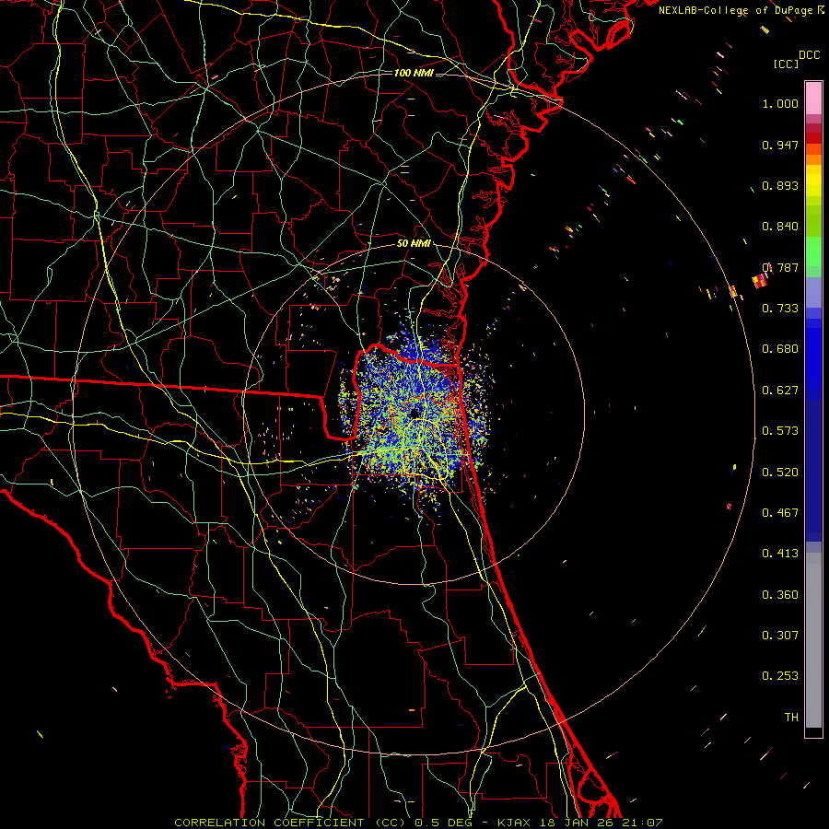Click the 0.360 legend value
Viewport: 829px width, 829px height.
pyautogui.click(x=780, y=595)
